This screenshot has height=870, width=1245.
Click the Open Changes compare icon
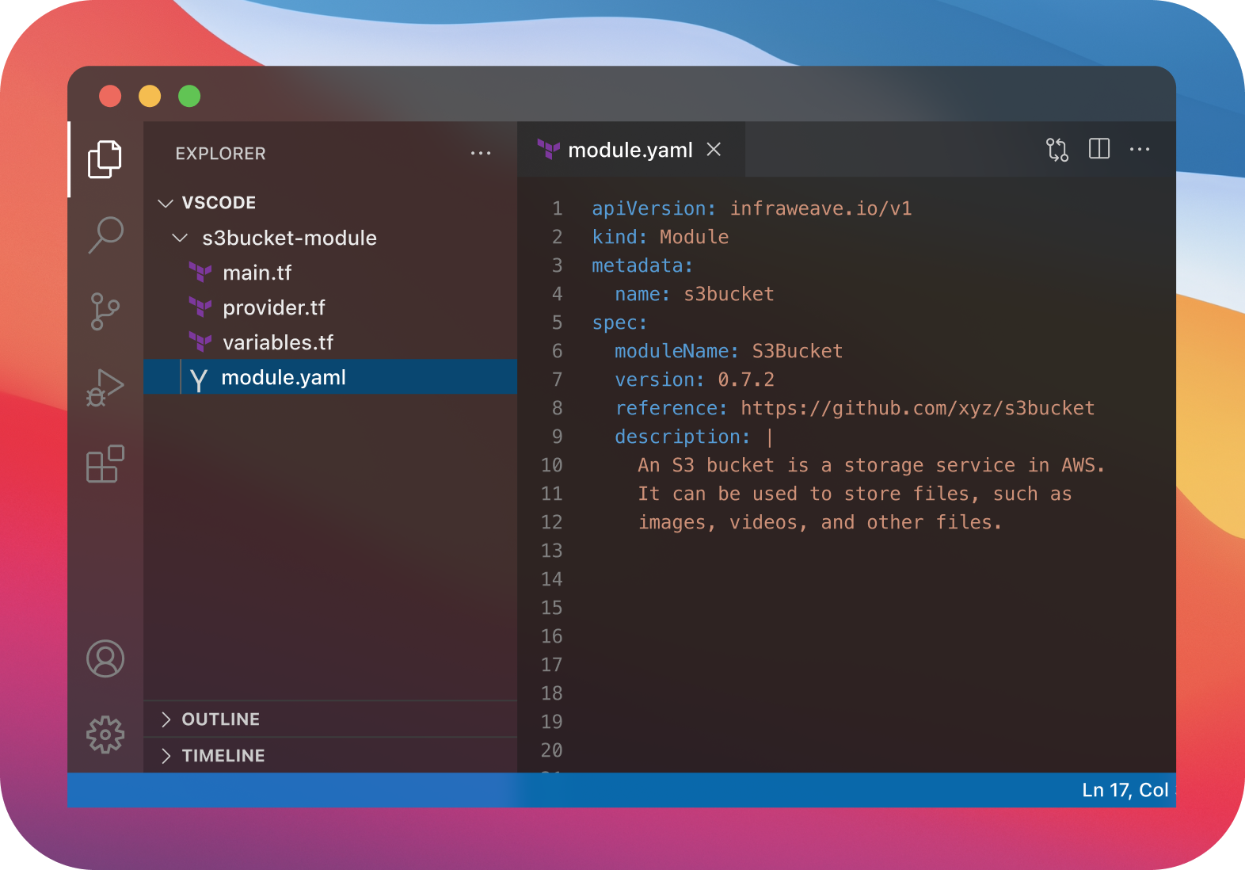click(x=1057, y=150)
